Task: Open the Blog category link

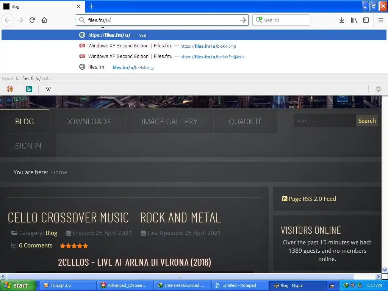Action: point(51,233)
